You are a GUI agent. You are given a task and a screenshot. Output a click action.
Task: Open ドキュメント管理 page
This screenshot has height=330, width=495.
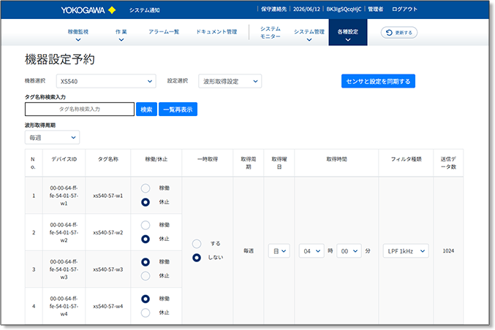click(x=216, y=31)
